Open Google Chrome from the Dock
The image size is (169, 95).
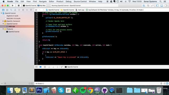90,90
